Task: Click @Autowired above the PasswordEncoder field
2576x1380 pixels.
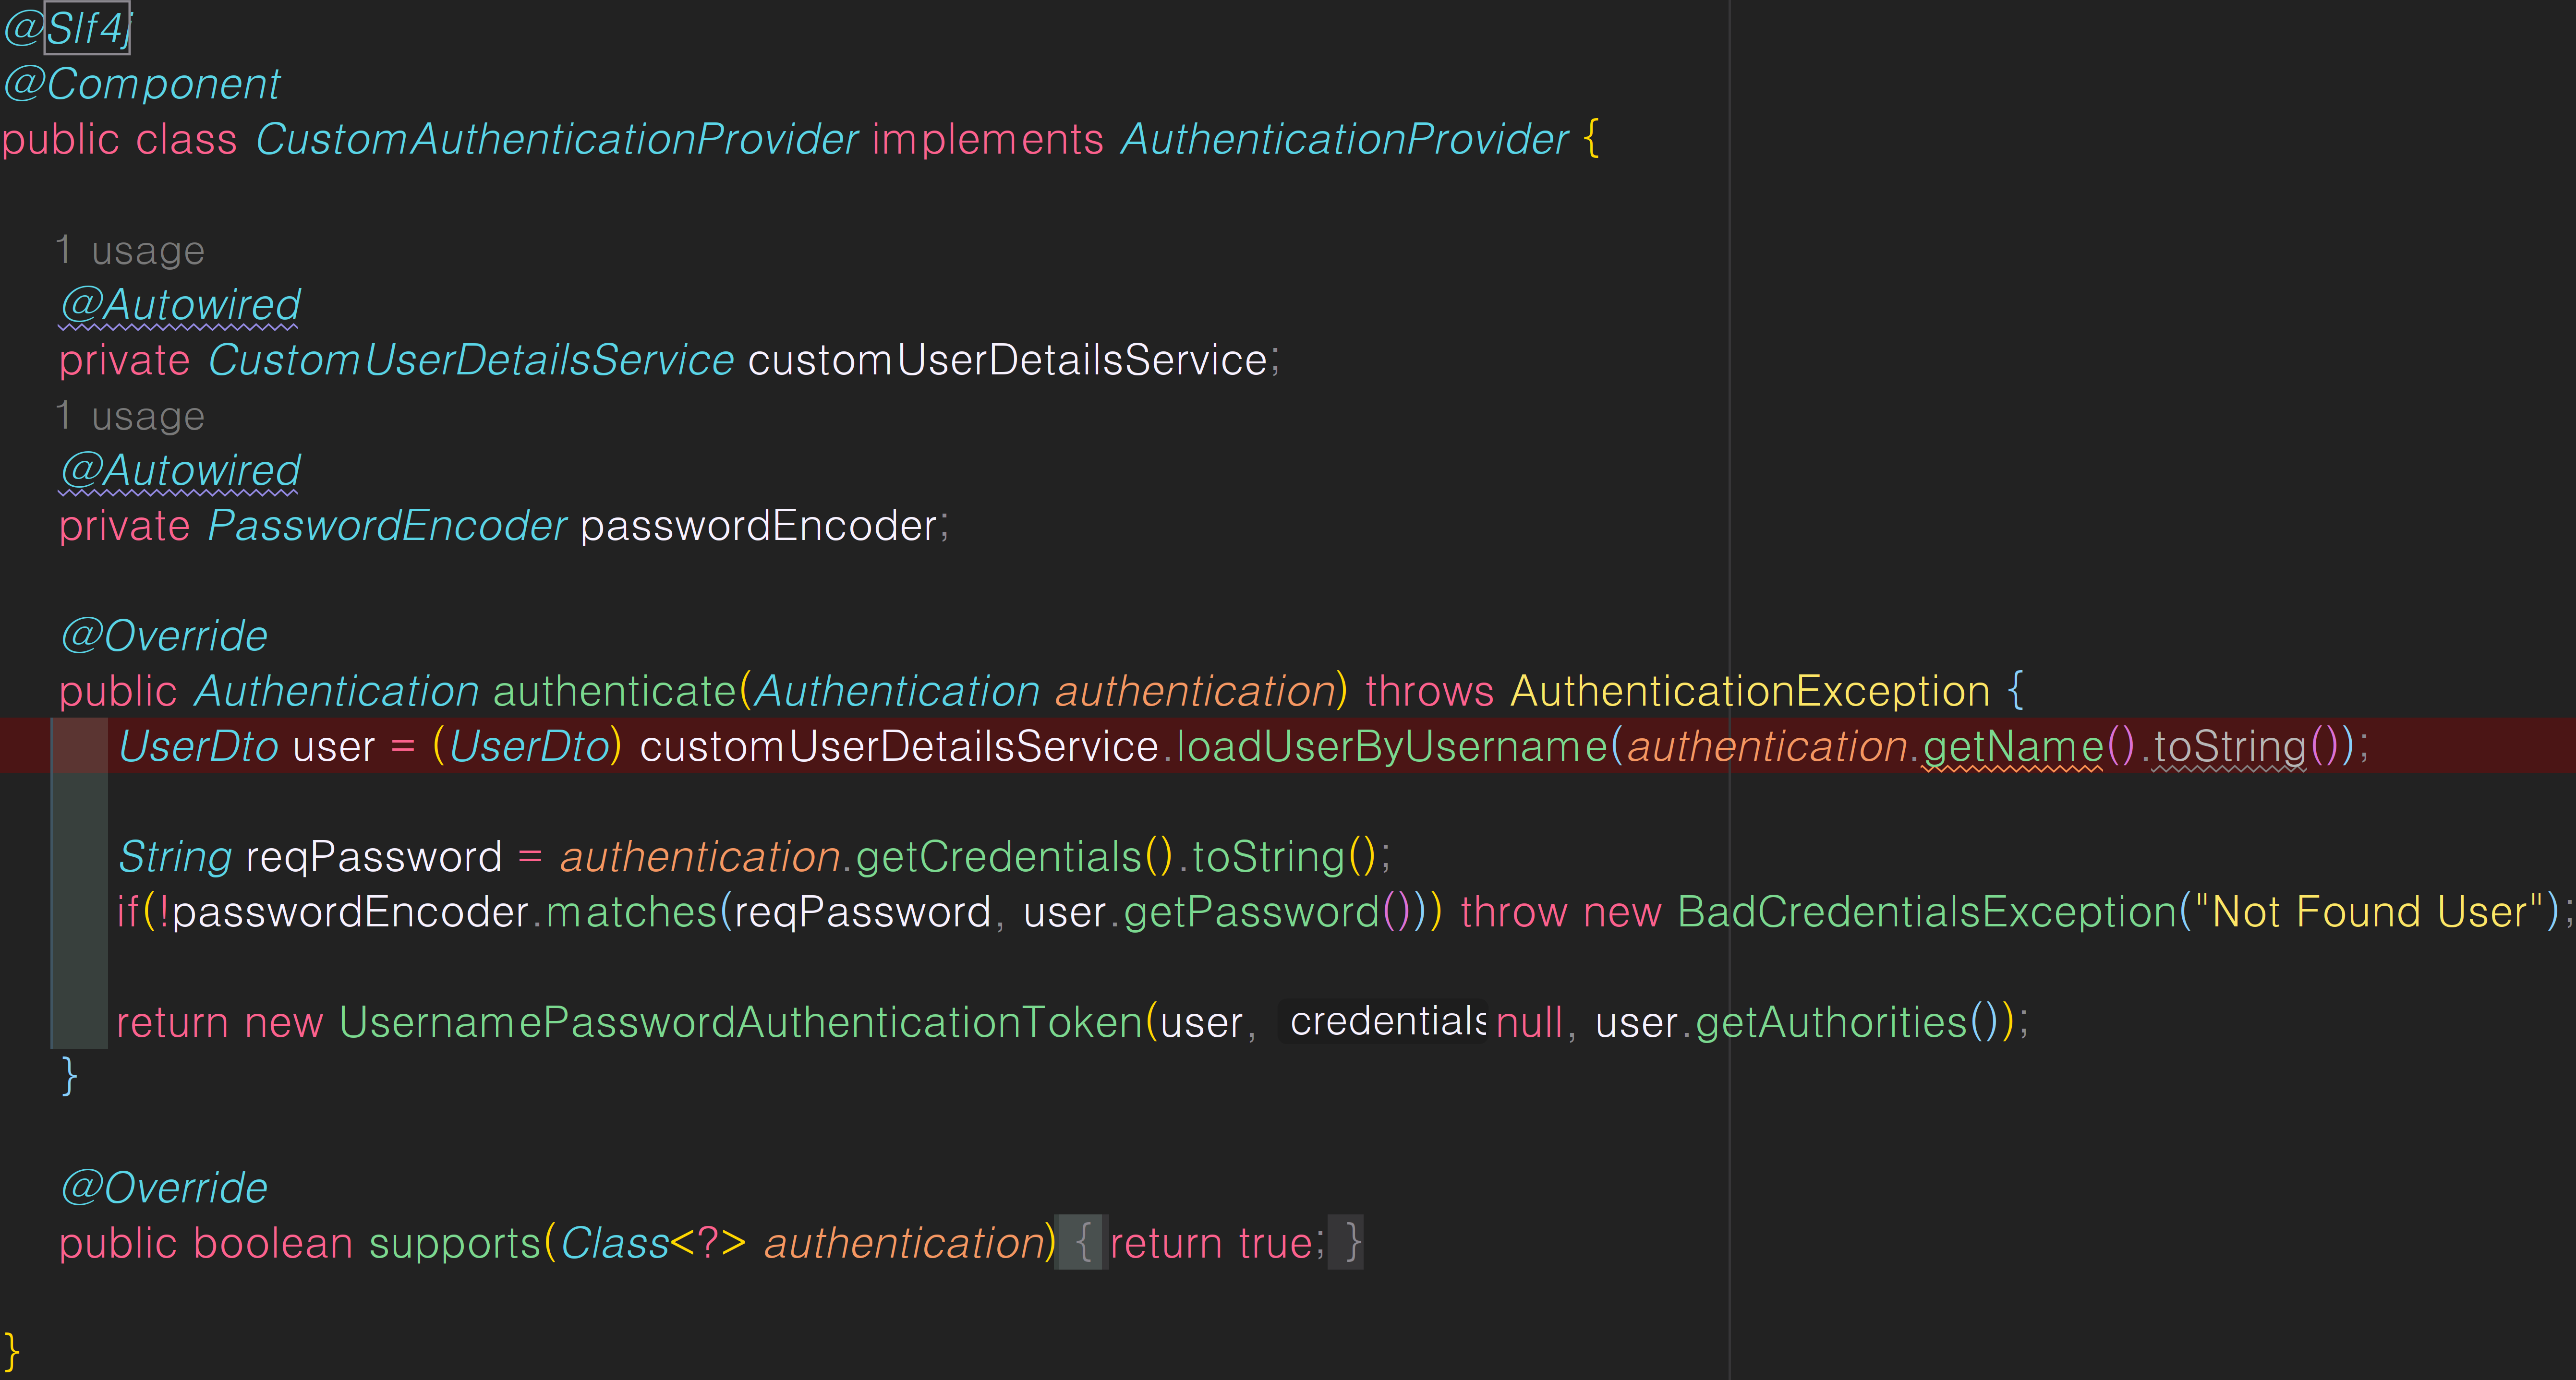Action: point(180,470)
